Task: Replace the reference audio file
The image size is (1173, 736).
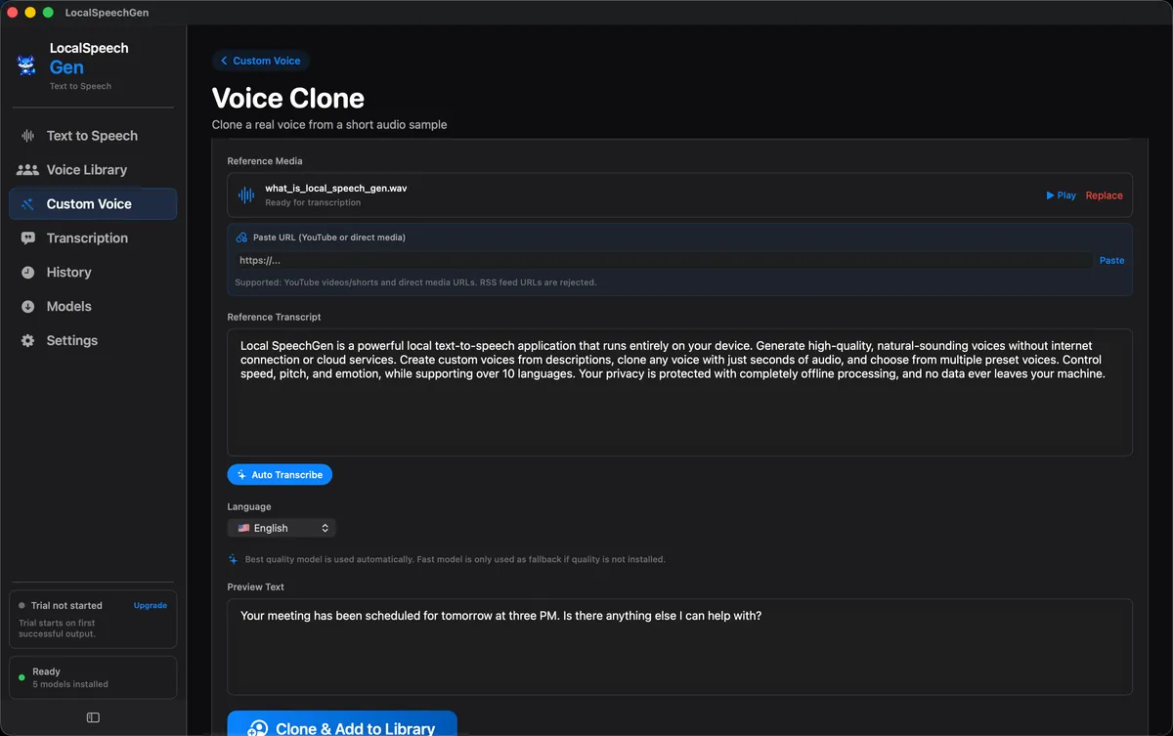Action: [1104, 195]
